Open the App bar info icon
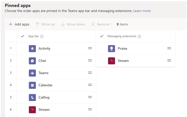This screenshot has width=187, height=117. 42,36
